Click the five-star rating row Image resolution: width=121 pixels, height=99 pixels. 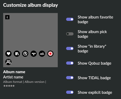pyautogui.click(x=9, y=86)
